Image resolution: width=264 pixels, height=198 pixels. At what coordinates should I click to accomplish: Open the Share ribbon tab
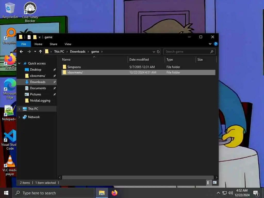click(x=53, y=44)
